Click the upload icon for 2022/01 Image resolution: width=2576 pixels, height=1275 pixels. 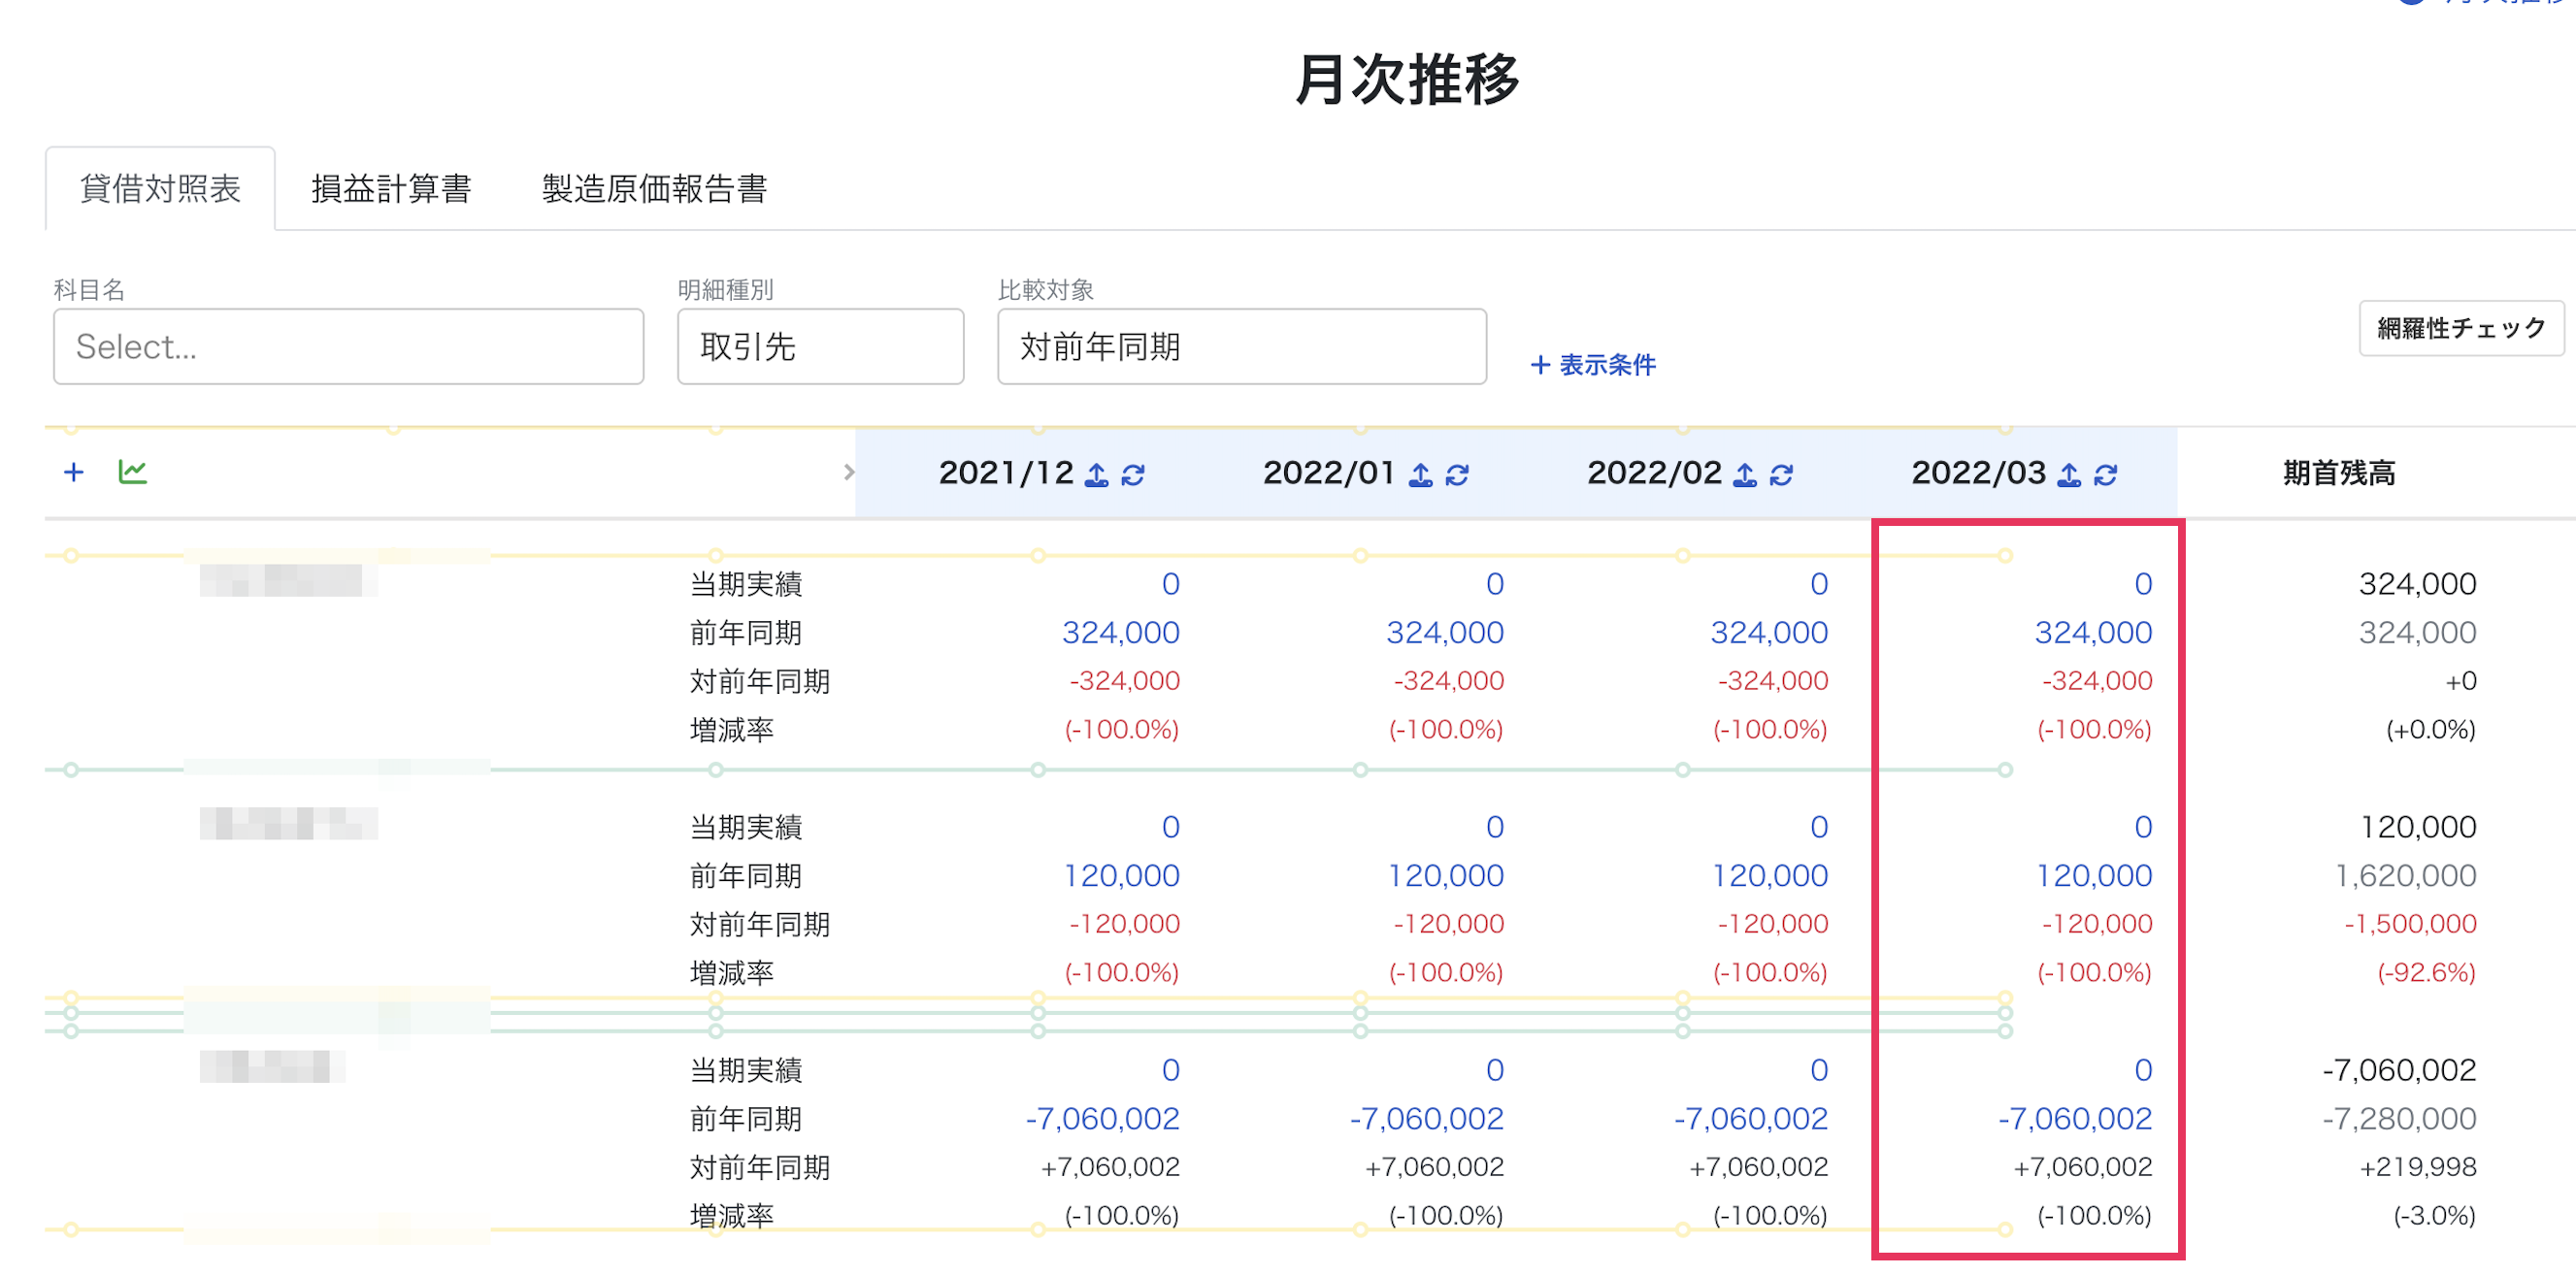[x=1421, y=474]
